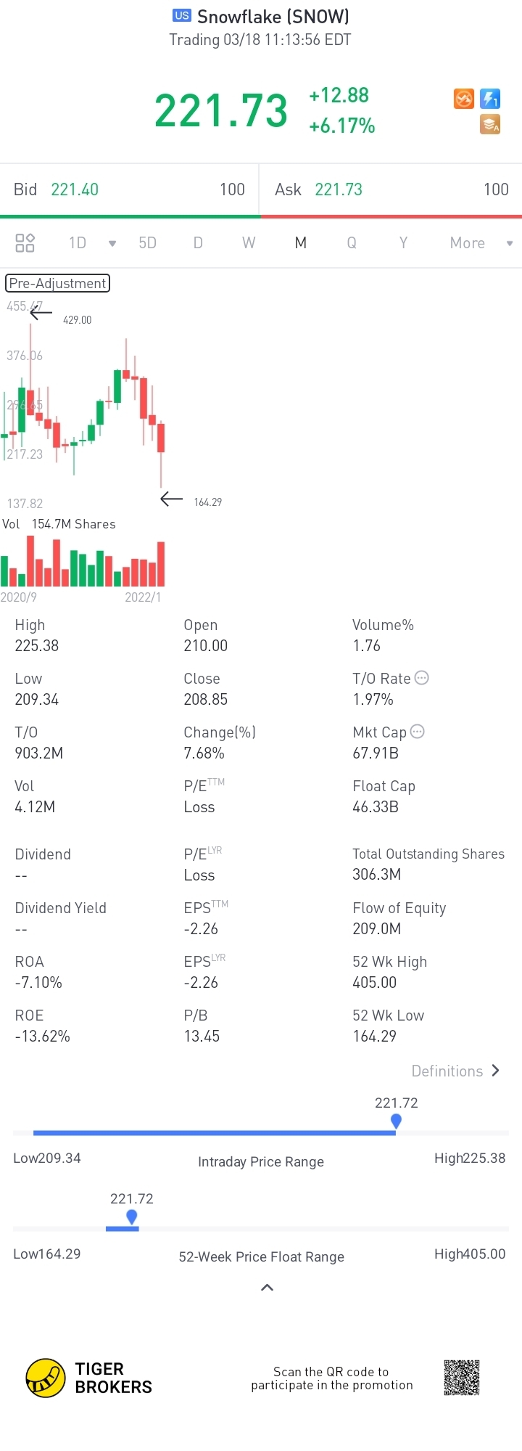
Task: Tap the orange restricted-trading badge icon
Action: click(x=464, y=99)
